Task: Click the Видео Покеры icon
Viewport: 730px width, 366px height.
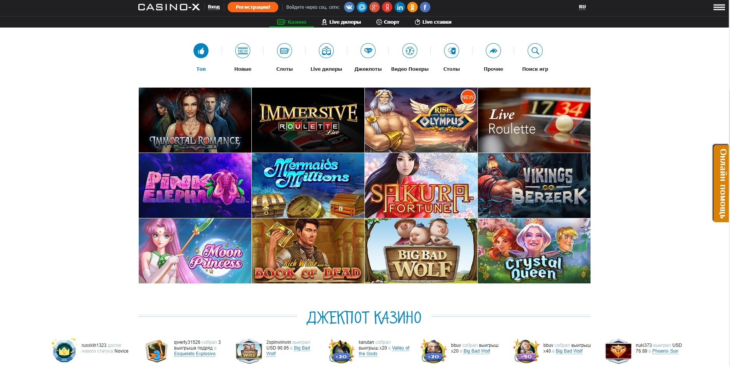Action: point(410,50)
